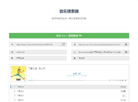Toggle the loop mode icon in player
This screenshot has width=138, height=102.
(x=123, y=80)
